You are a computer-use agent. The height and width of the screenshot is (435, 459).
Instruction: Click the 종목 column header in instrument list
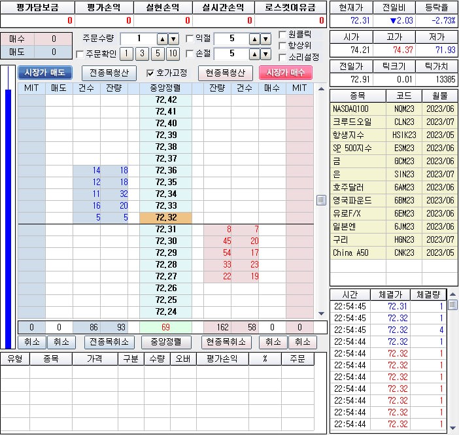click(x=358, y=96)
